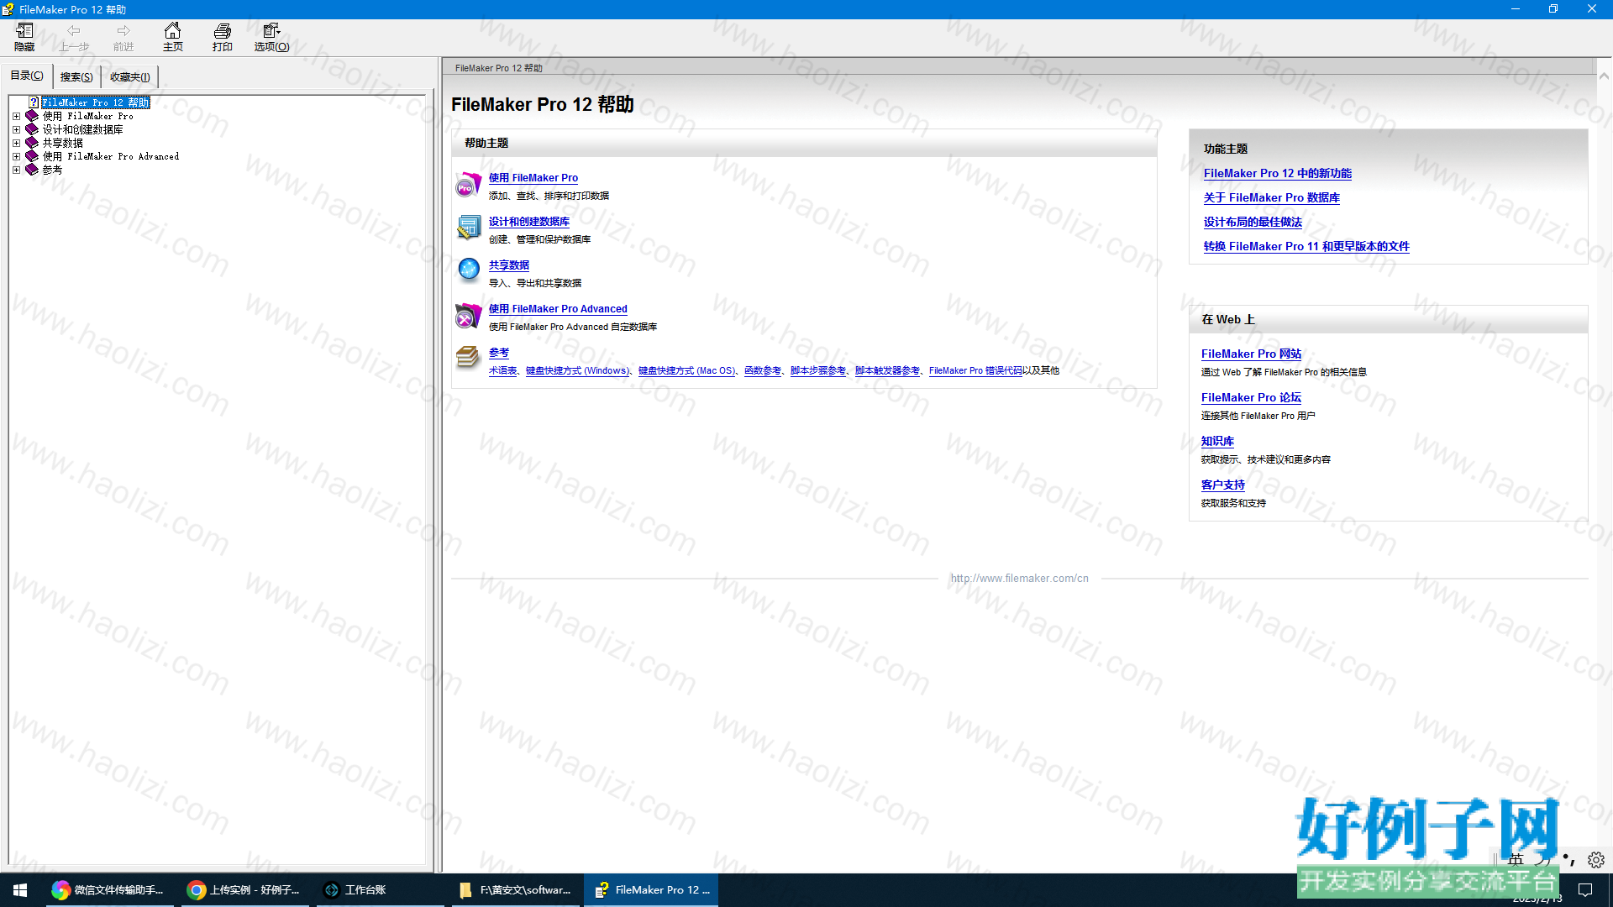
Task: Open the Options (选项) toolbar menu
Action: click(x=271, y=37)
